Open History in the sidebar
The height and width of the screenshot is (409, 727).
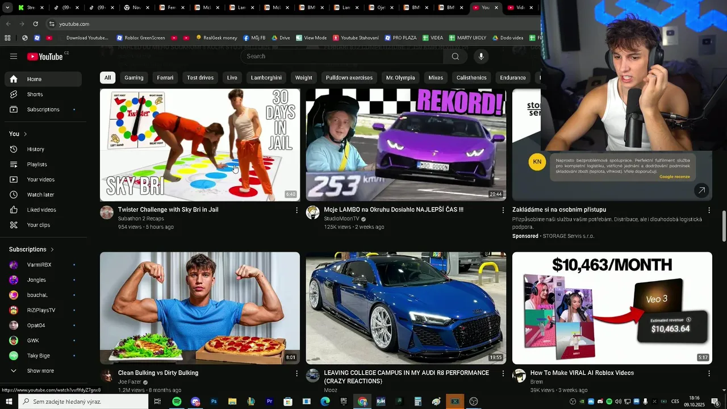[x=43, y=149]
